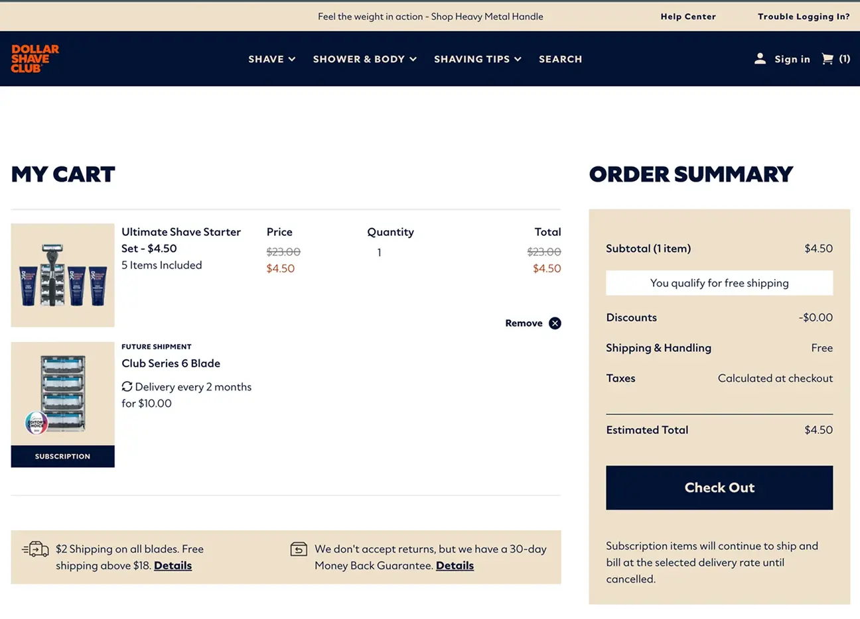Image resolution: width=860 pixels, height=619 pixels.
Task: Click "Delivery every 2 months" text
Action: point(193,387)
